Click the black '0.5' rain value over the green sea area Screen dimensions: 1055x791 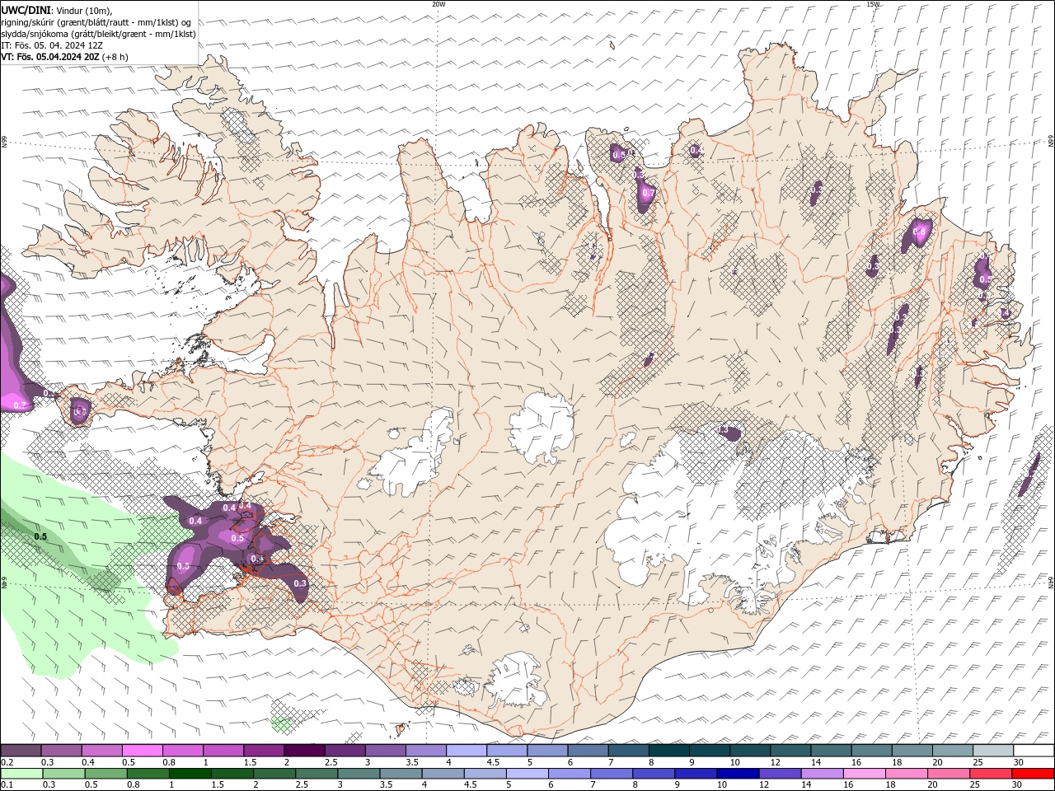coord(40,536)
